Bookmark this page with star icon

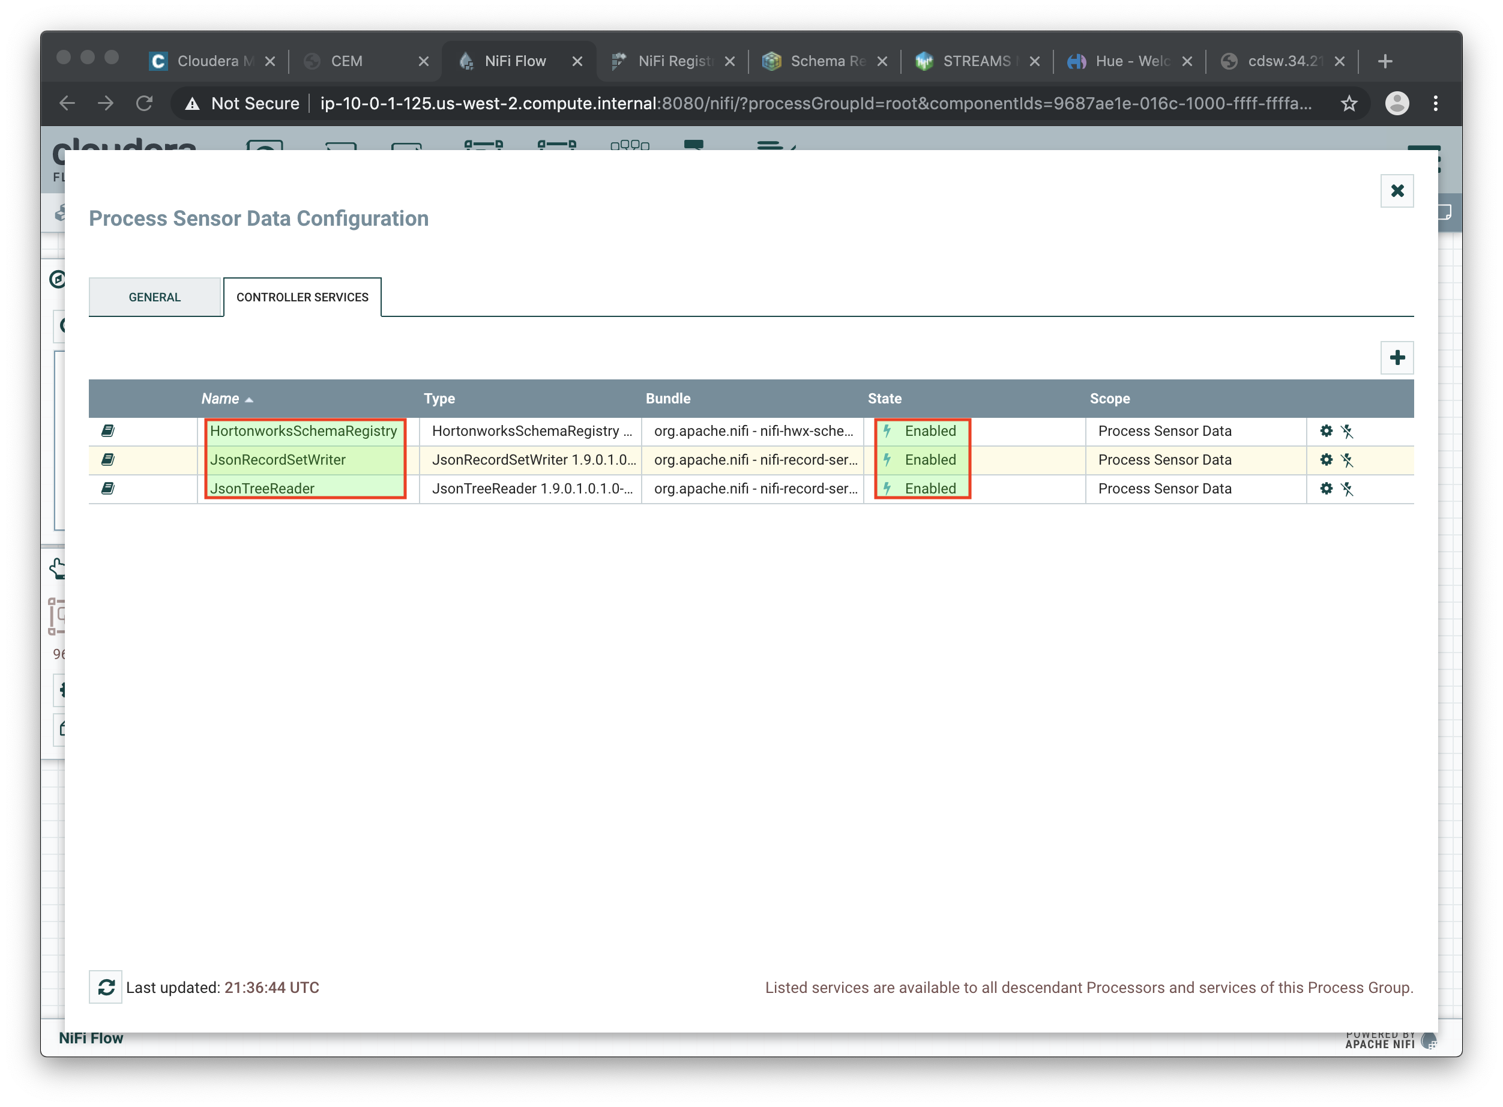[x=1348, y=103]
